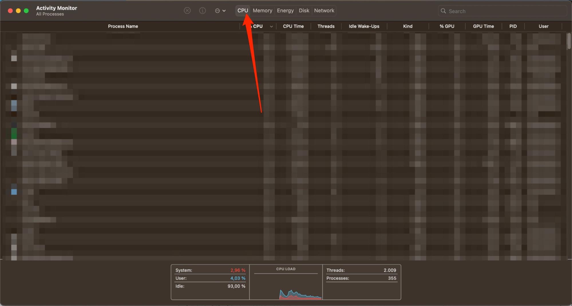Image resolution: width=572 pixels, height=306 pixels.
Task: Sort by Kind column header
Action: pos(408,26)
